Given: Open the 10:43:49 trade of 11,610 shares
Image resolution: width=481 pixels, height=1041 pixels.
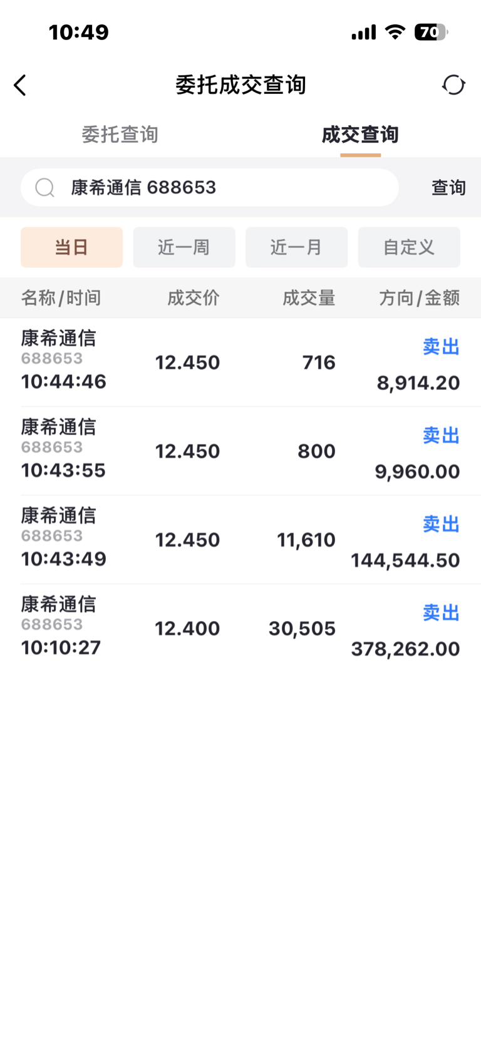Looking at the screenshot, I should pyautogui.click(x=240, y=540).
